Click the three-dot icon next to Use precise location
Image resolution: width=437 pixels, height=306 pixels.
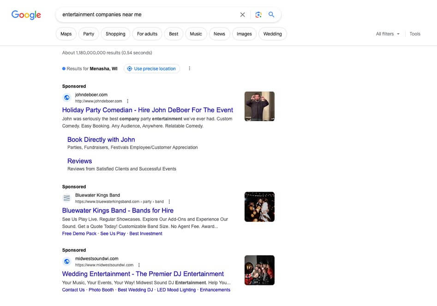[x=189, y=69]
